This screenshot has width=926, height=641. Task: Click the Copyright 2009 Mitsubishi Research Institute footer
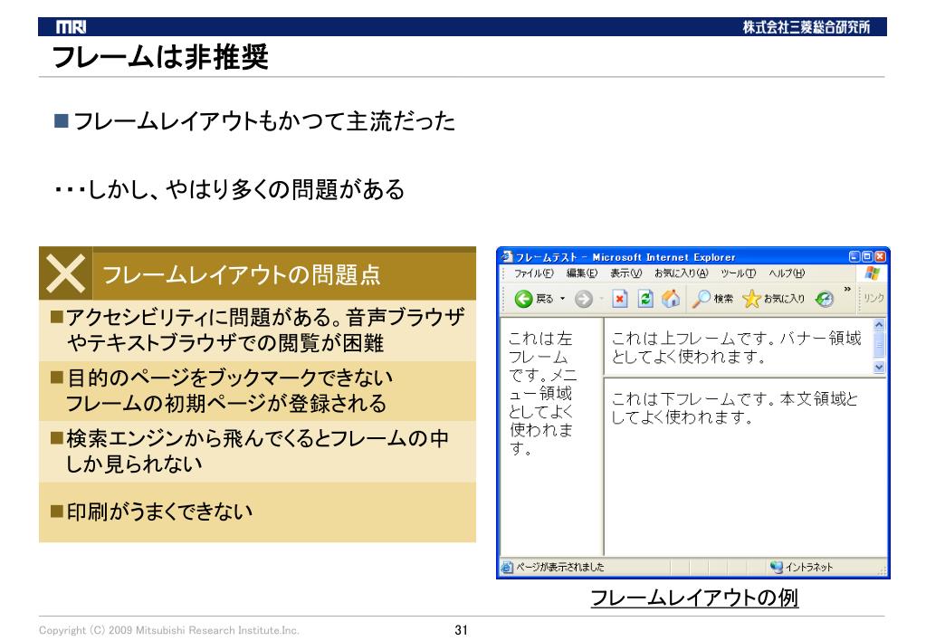click(169, 630)
